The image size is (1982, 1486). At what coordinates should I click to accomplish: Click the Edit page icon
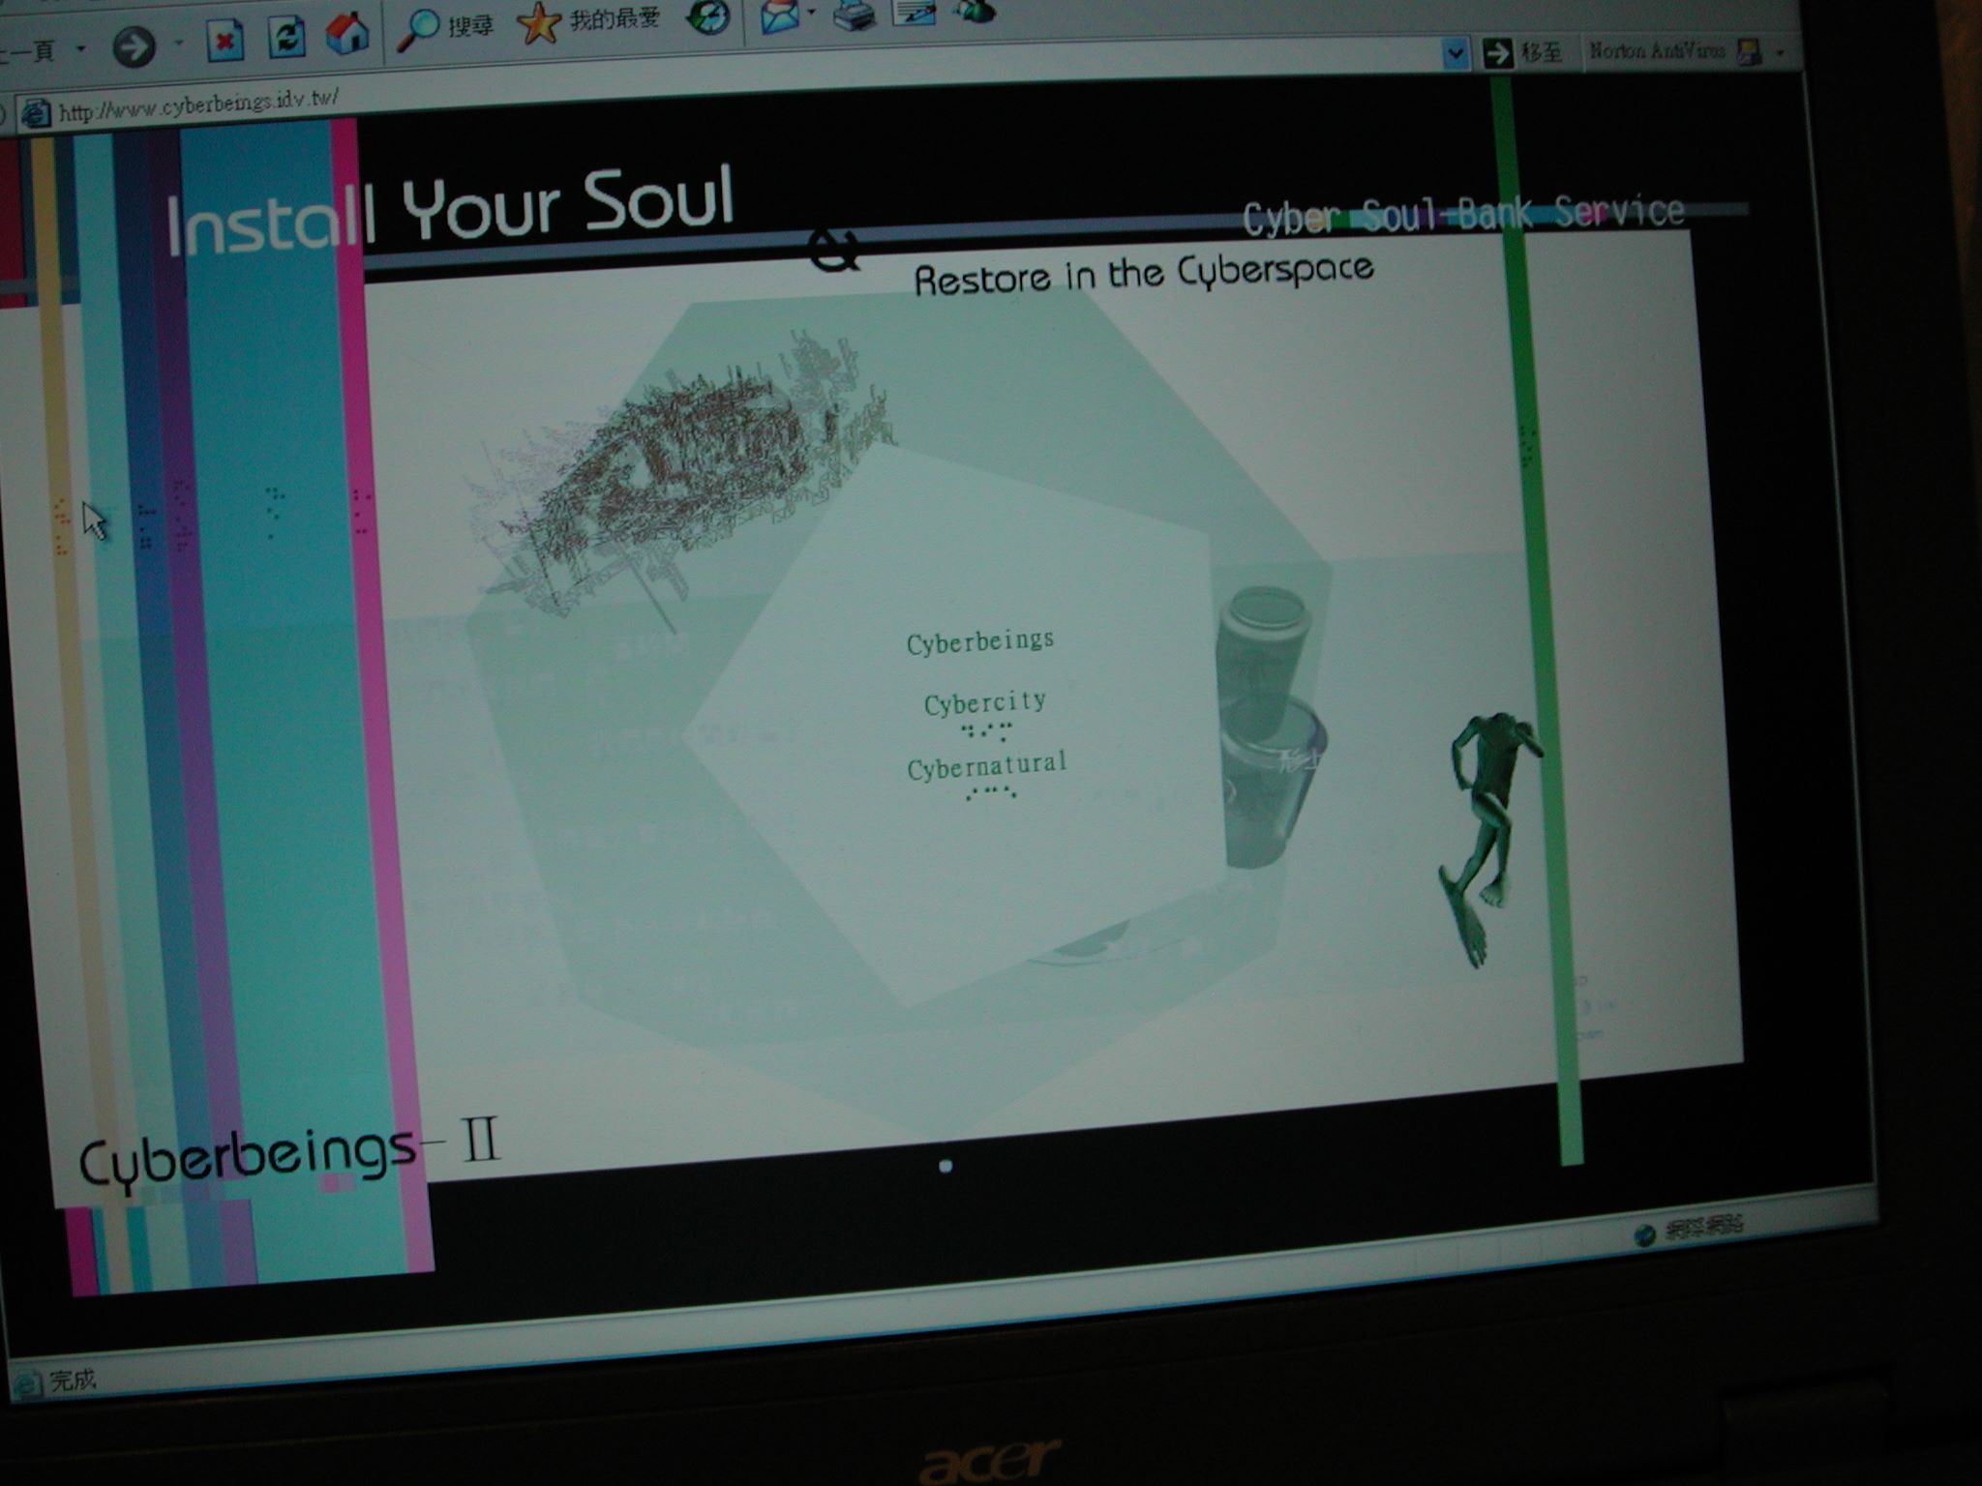(913, 11)
